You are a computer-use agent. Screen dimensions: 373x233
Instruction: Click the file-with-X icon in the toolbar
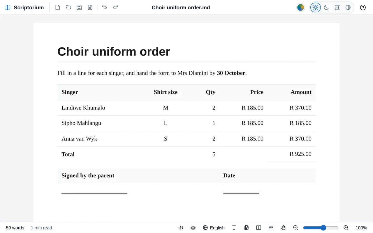(x=90, y=7)
